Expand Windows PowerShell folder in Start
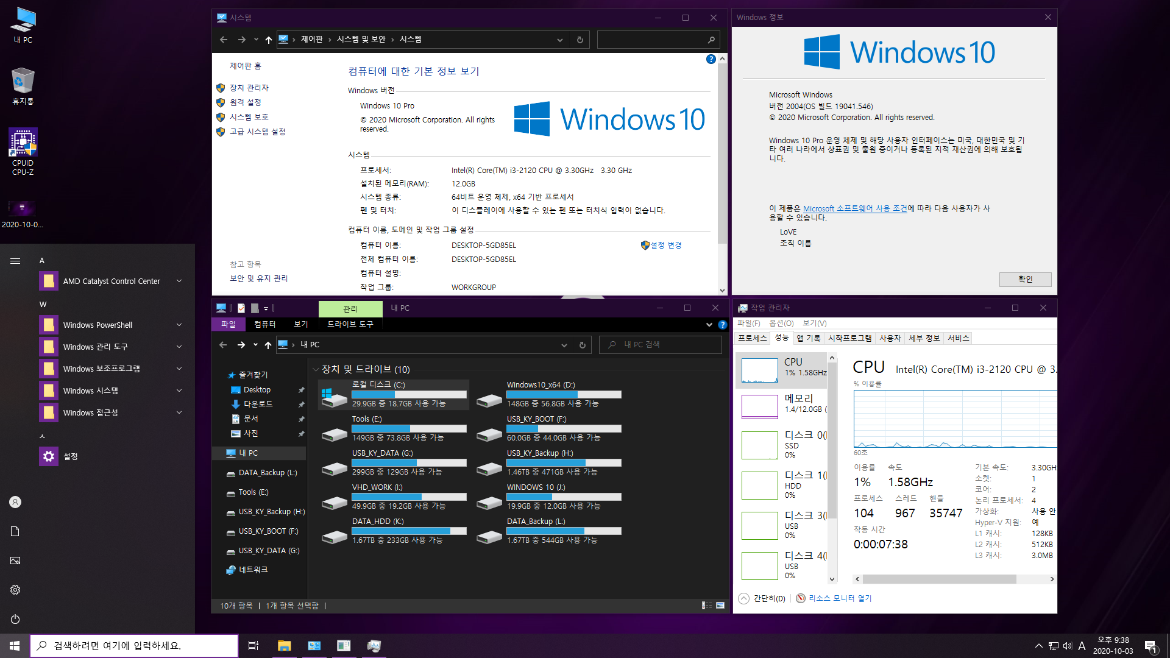Image resolution: width=1170 pixels, height=658 pixels. pos(179,325)
